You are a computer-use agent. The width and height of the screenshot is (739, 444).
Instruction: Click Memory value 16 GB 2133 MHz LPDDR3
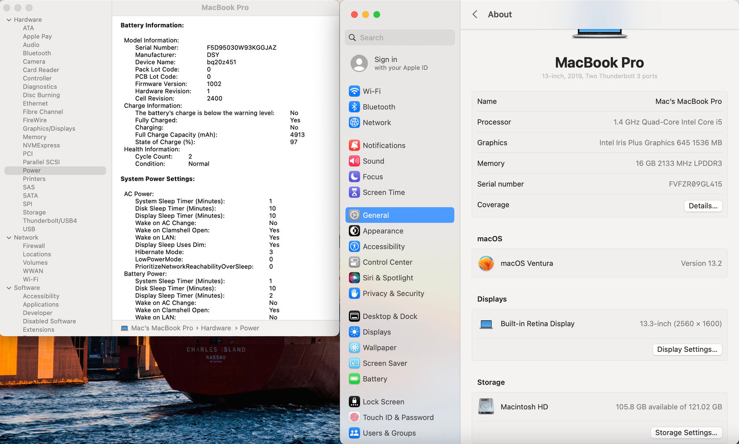pyautogui.click(x=679, y=163)
